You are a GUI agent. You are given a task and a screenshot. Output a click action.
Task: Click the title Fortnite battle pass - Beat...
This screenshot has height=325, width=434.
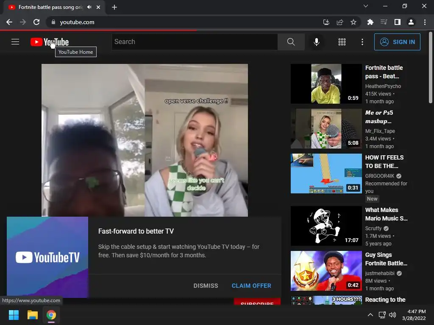click(384, 72)
